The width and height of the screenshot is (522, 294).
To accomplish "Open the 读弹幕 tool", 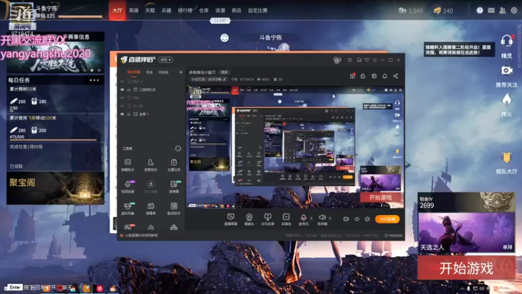I will coord(174,187).
